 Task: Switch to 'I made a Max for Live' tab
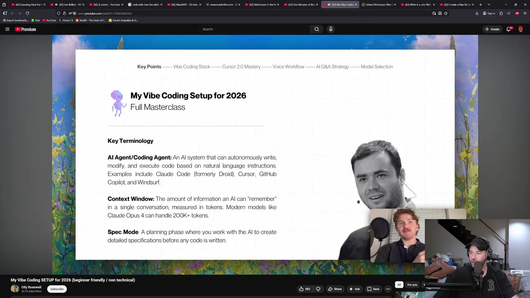click(x=456, y=5)
